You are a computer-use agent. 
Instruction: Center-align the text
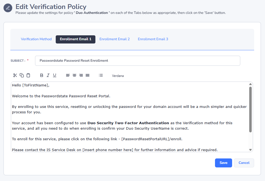(74, 75)
